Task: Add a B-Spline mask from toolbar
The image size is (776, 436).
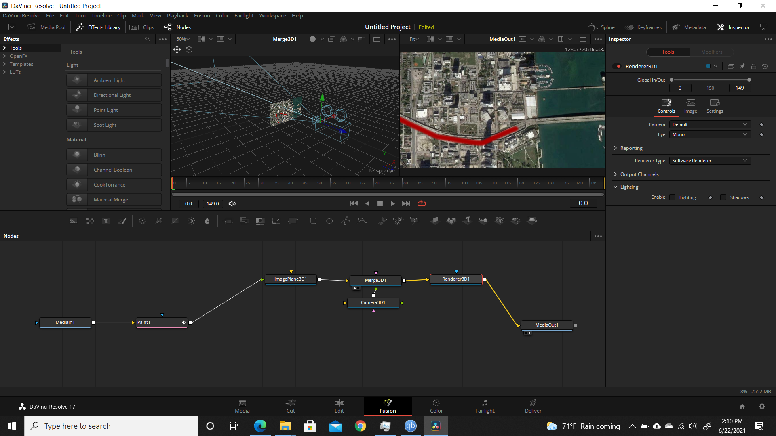Action: coord(362,221)
